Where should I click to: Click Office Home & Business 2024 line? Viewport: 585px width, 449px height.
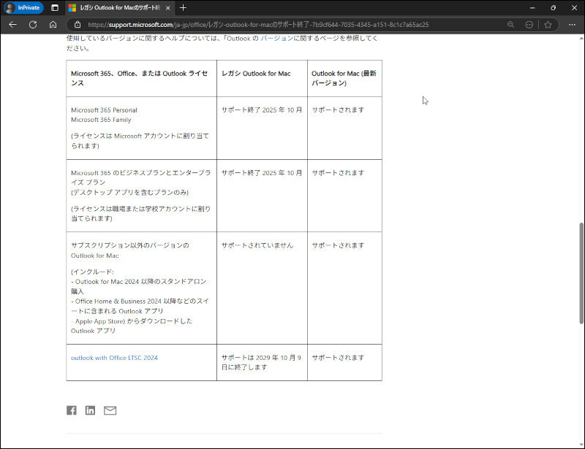click(140, 306)
